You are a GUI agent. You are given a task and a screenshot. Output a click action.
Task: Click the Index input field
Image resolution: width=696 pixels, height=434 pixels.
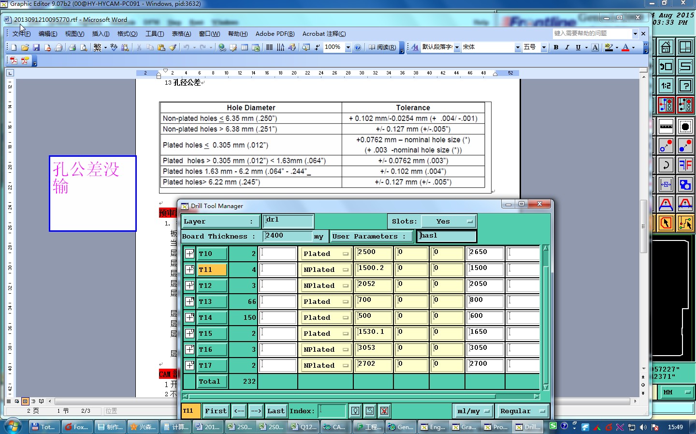tap(332, 411)
